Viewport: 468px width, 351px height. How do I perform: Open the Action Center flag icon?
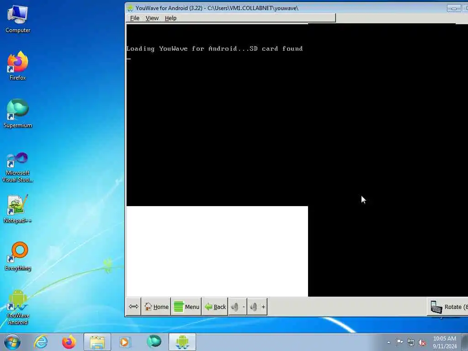399,342
